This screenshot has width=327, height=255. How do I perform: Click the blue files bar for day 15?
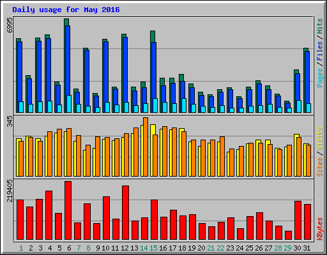point(154,70)
